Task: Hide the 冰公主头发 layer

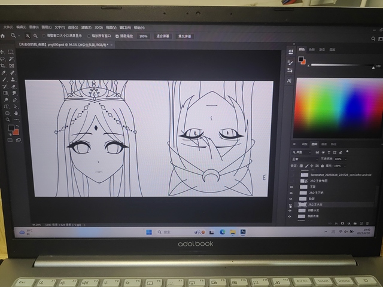Action: coord(291,204)
